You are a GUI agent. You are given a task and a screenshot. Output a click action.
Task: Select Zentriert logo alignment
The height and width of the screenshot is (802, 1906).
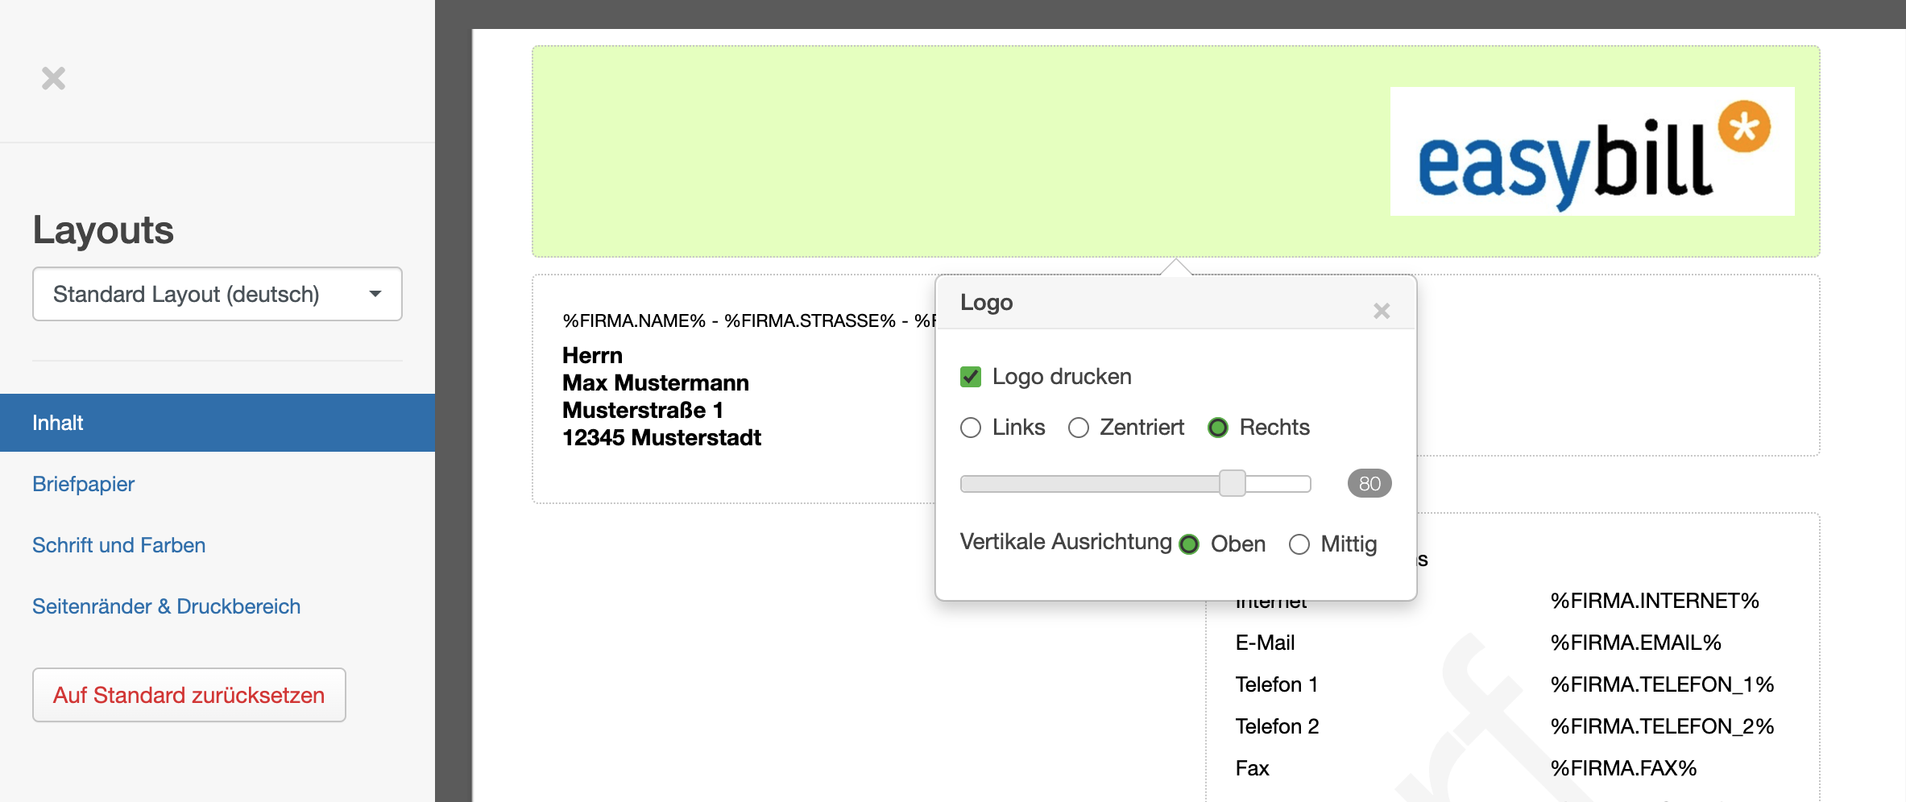coord(1079,428)
